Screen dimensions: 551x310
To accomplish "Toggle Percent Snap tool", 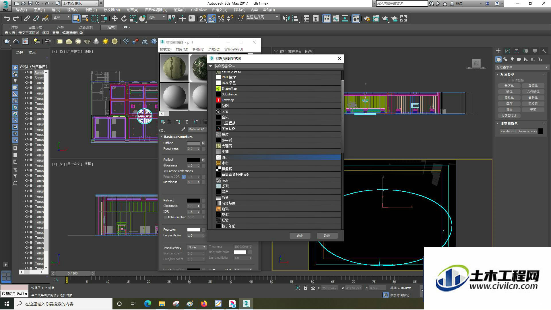I will 221,19.
